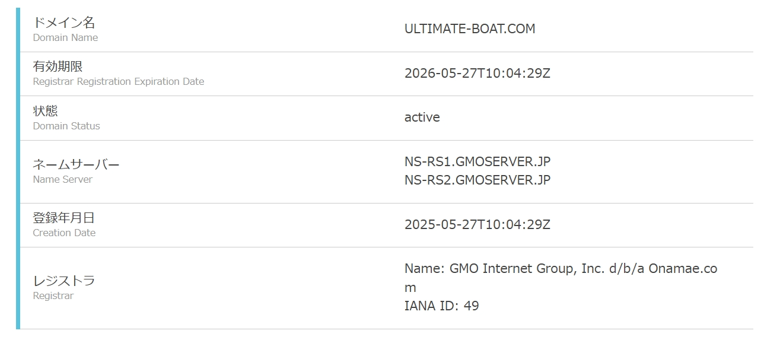This screenshot has width=764, height=340.
Task: Click the expiration date 2026-05-27T10:04:29Z
Action: (x=477, y=74)
